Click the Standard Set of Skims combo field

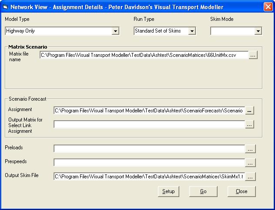pos(164,31)
